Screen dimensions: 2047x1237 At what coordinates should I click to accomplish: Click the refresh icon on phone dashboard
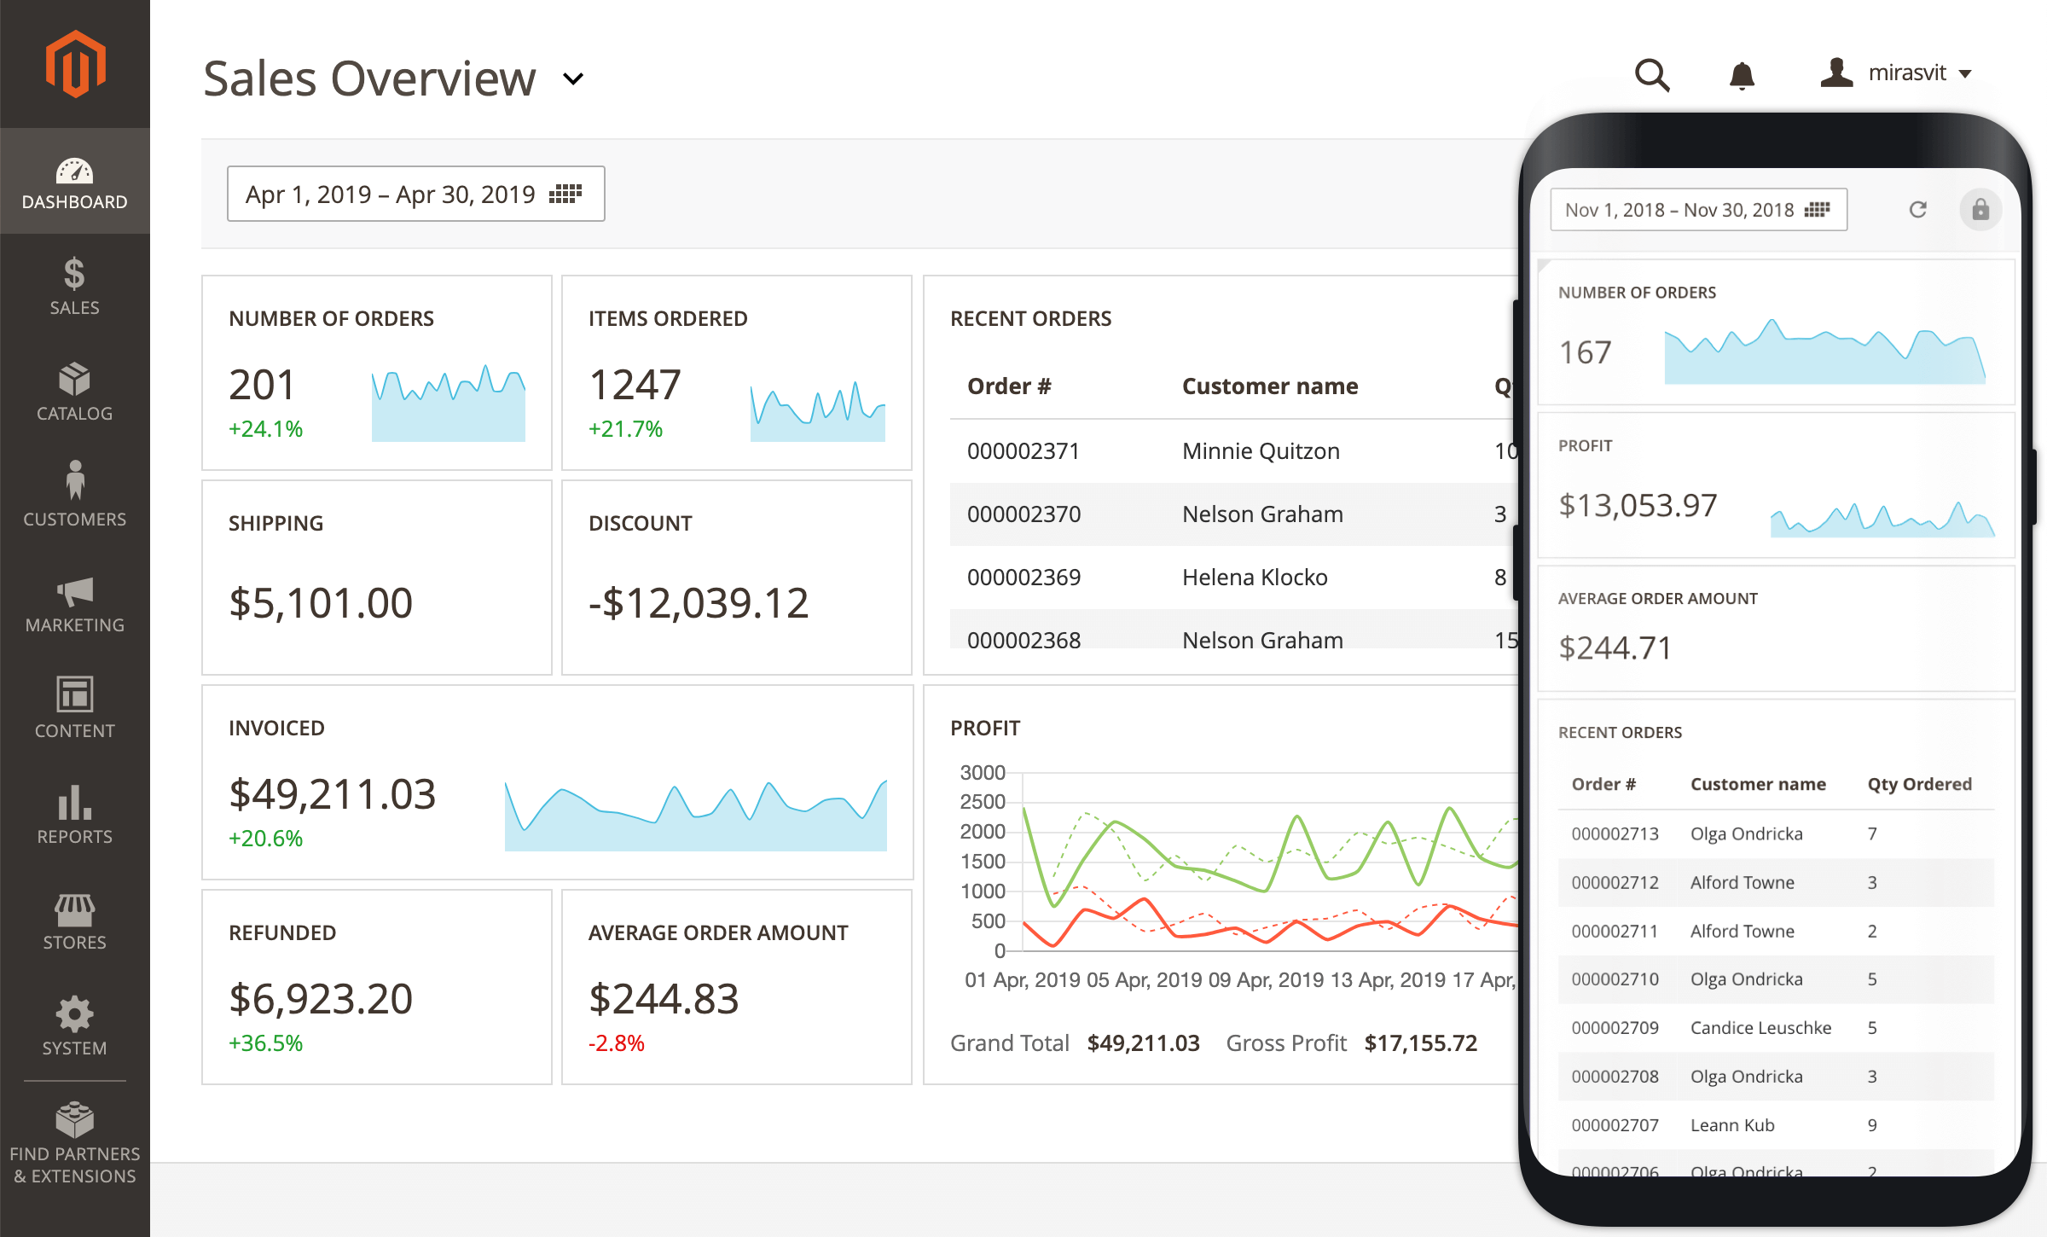coord(1917,210)
